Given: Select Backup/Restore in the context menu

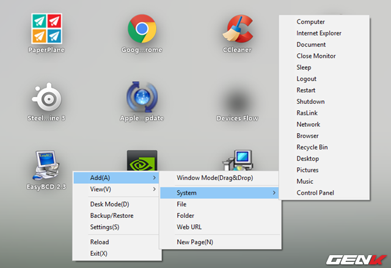Looking at the screenshot, I should tap(111, 215).
